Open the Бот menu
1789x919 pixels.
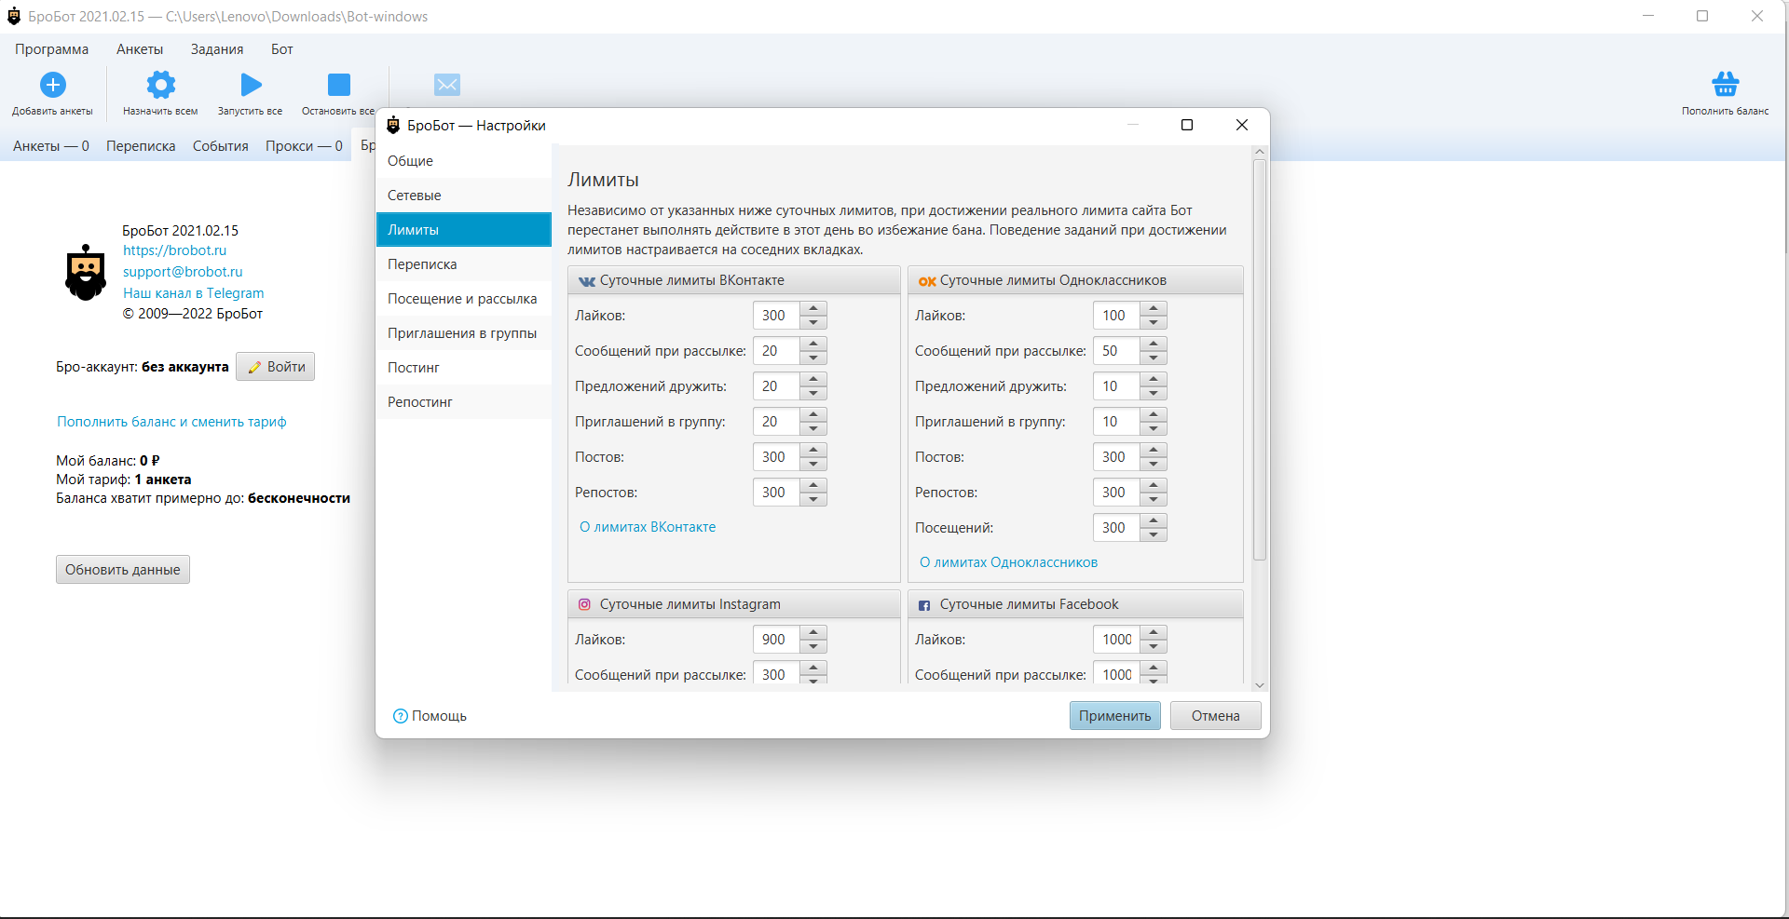pos(282,49)
